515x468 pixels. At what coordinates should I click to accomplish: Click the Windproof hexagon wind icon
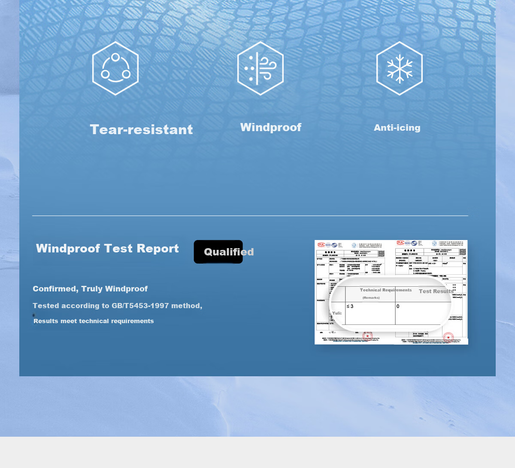tap(261, 69)
